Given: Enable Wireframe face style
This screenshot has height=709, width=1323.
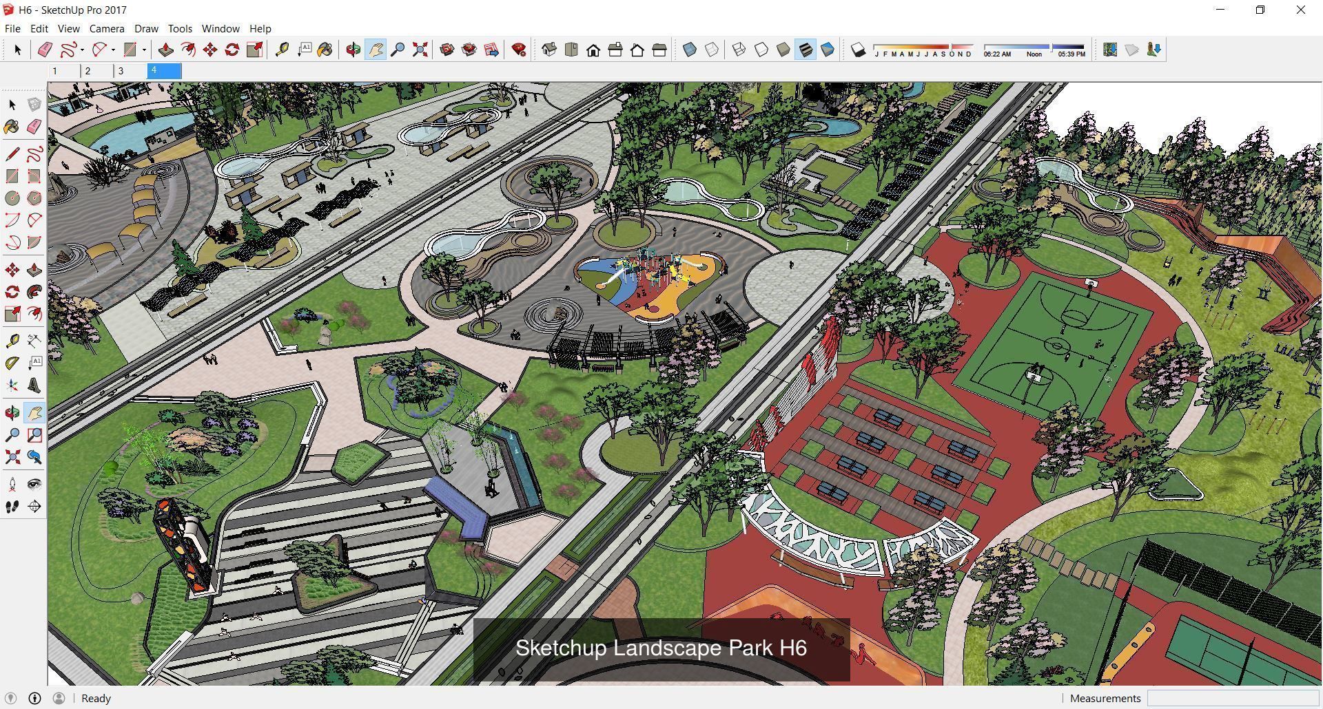Looking at the screenshot, I should coord(739,50).
